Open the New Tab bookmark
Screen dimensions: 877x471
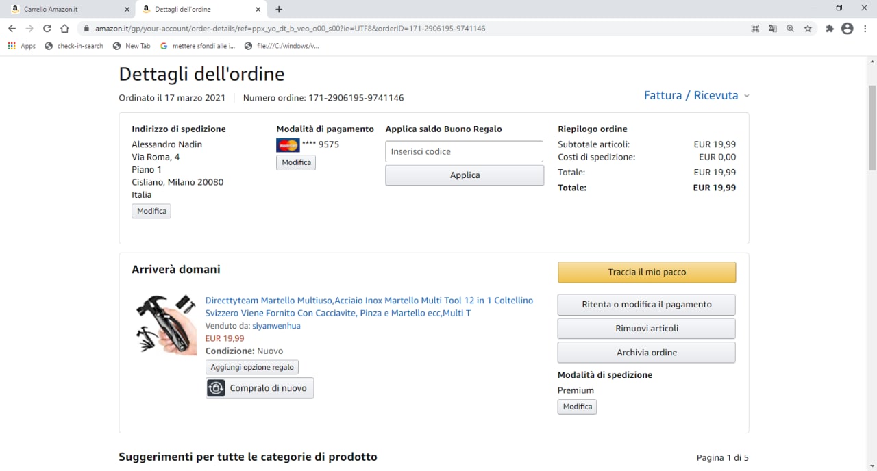tap(132, 46)
